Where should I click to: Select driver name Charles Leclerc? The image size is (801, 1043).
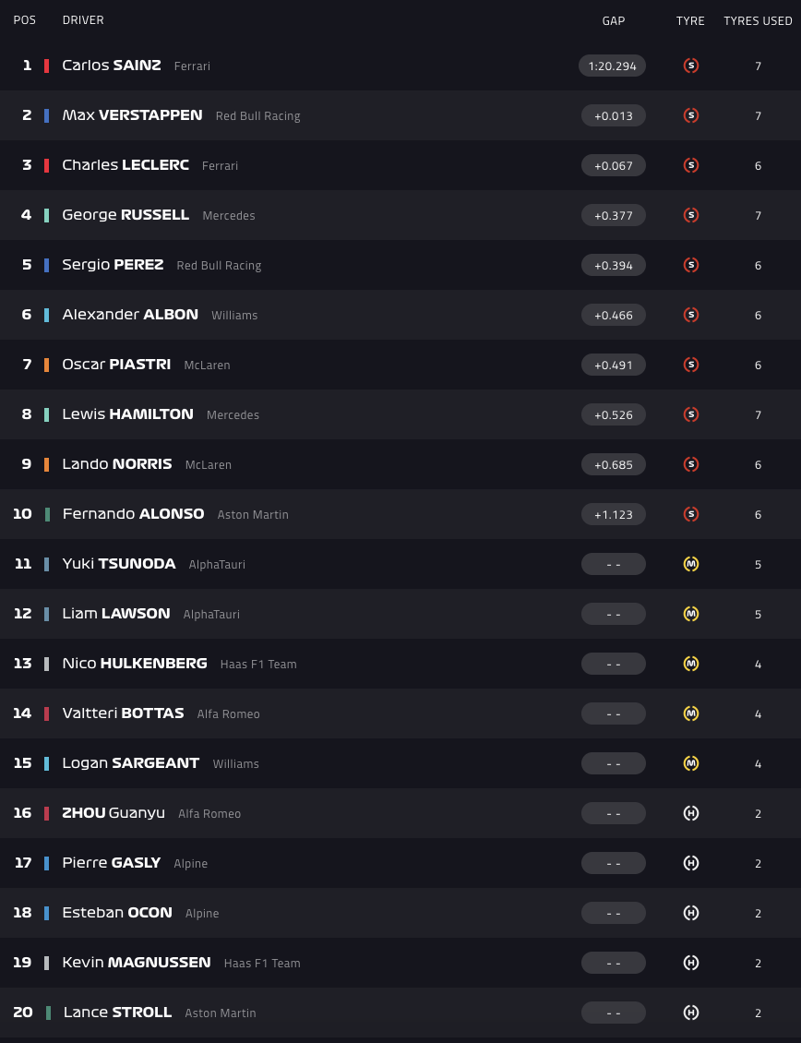pyautogui.click(x=126, y=165)
